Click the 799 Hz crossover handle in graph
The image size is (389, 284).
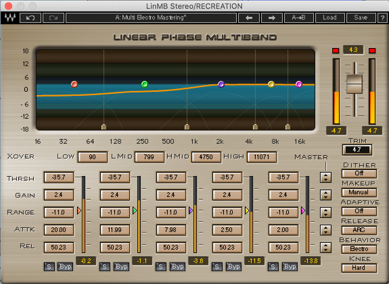pyautogui.click(x=187, y=127)
